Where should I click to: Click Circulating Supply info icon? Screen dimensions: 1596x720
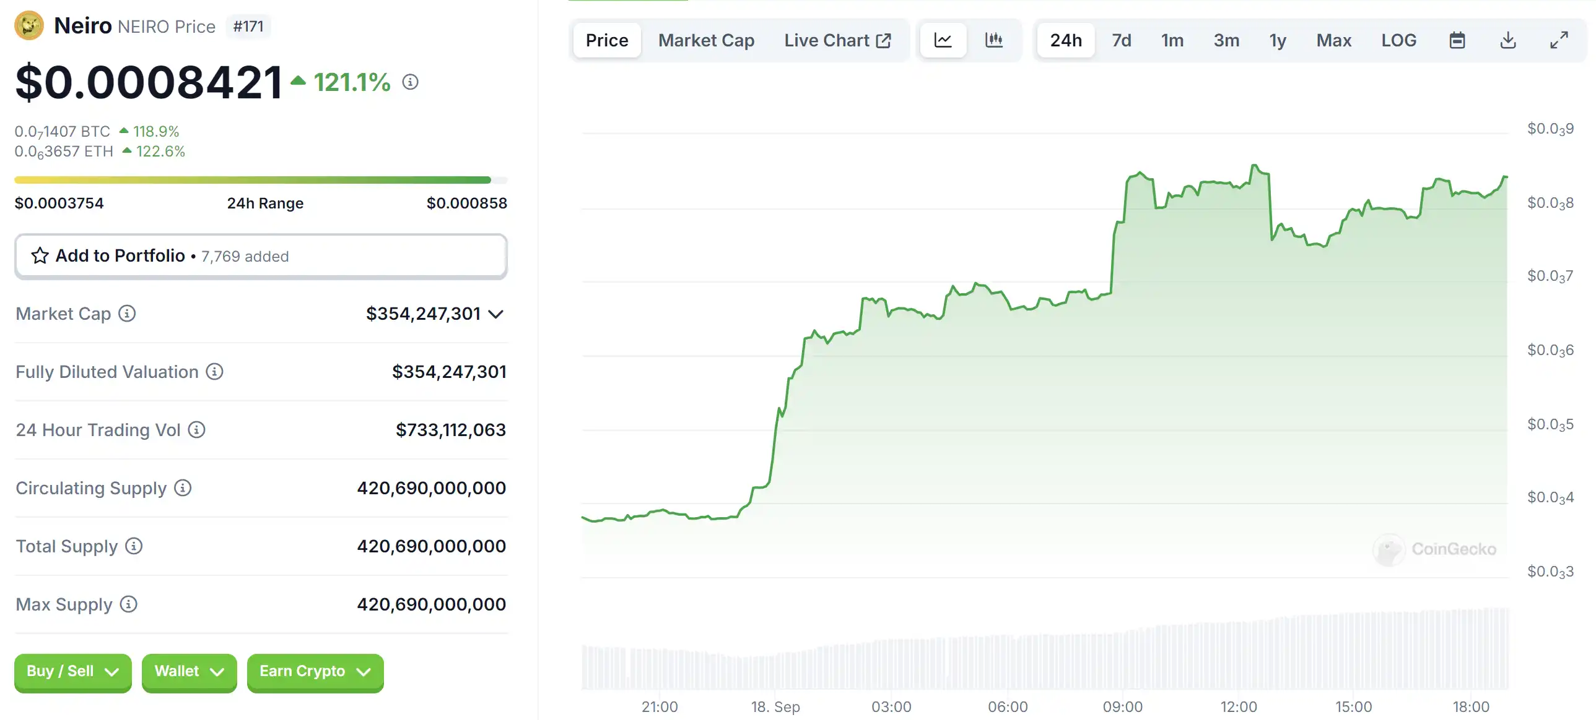183,488
